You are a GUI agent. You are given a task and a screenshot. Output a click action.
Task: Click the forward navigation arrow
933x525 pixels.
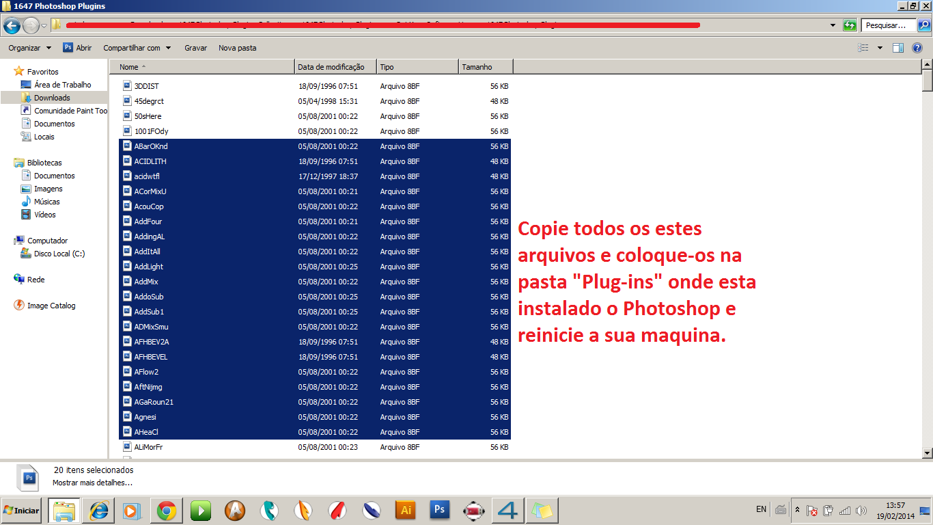point(31,26)
